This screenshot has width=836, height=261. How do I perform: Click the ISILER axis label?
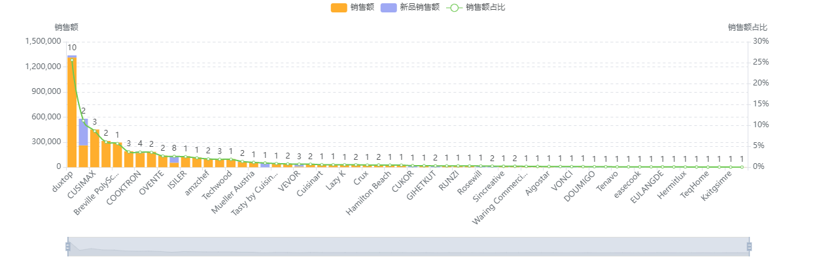pos(178,181)
